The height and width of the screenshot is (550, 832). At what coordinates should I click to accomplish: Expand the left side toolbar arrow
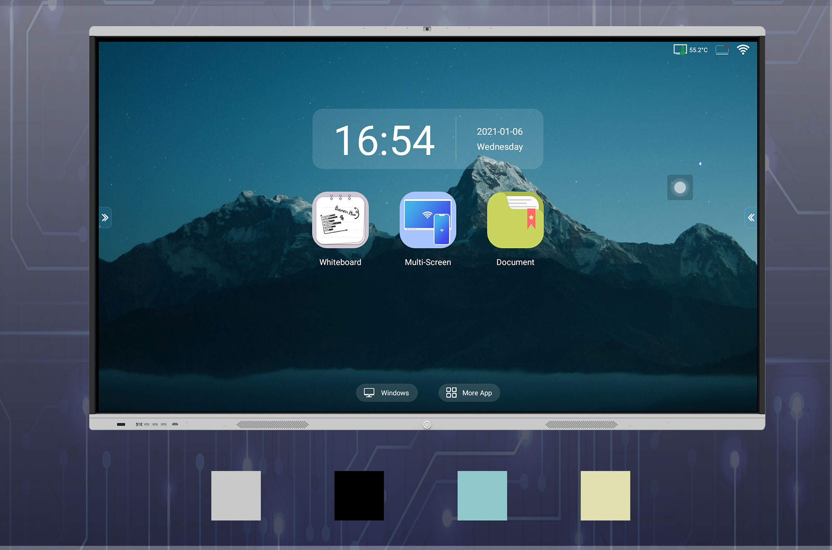tap(105, 217)
